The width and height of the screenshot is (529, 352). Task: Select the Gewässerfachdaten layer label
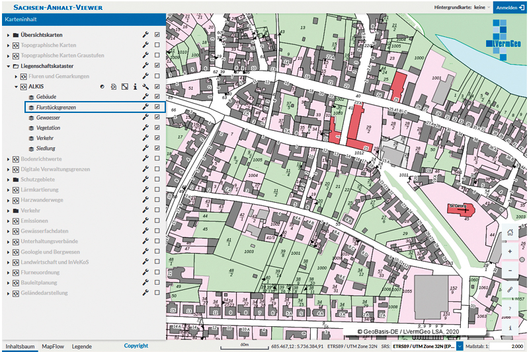[44, 231]
